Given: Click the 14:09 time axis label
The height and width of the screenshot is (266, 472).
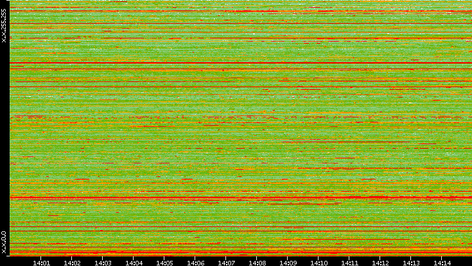Looking at the screenshot, I should pyautogui.click(x=288, y=263).
